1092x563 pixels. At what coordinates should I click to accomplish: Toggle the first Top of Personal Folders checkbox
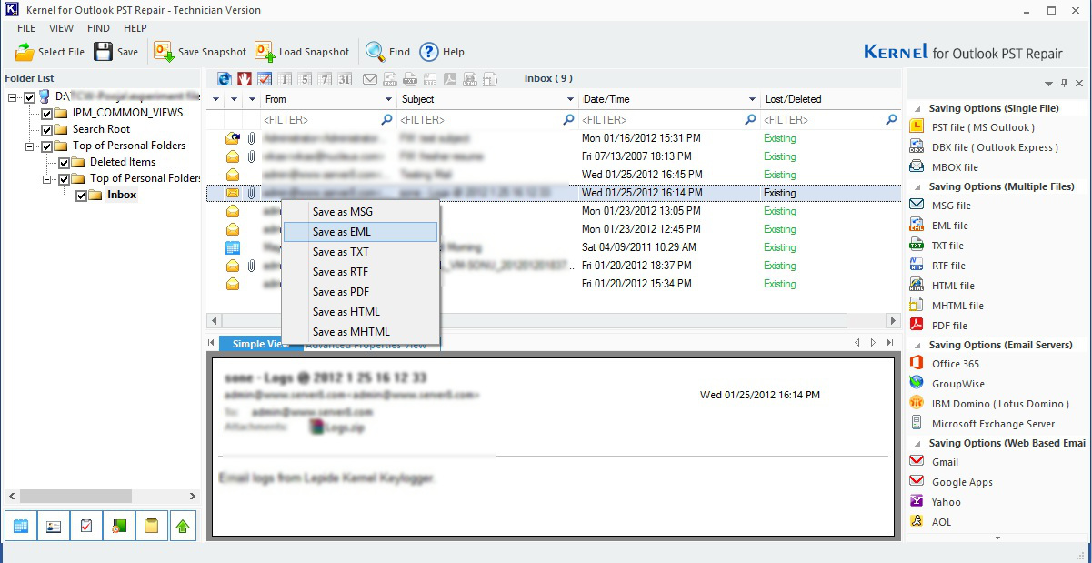(46, 146)
